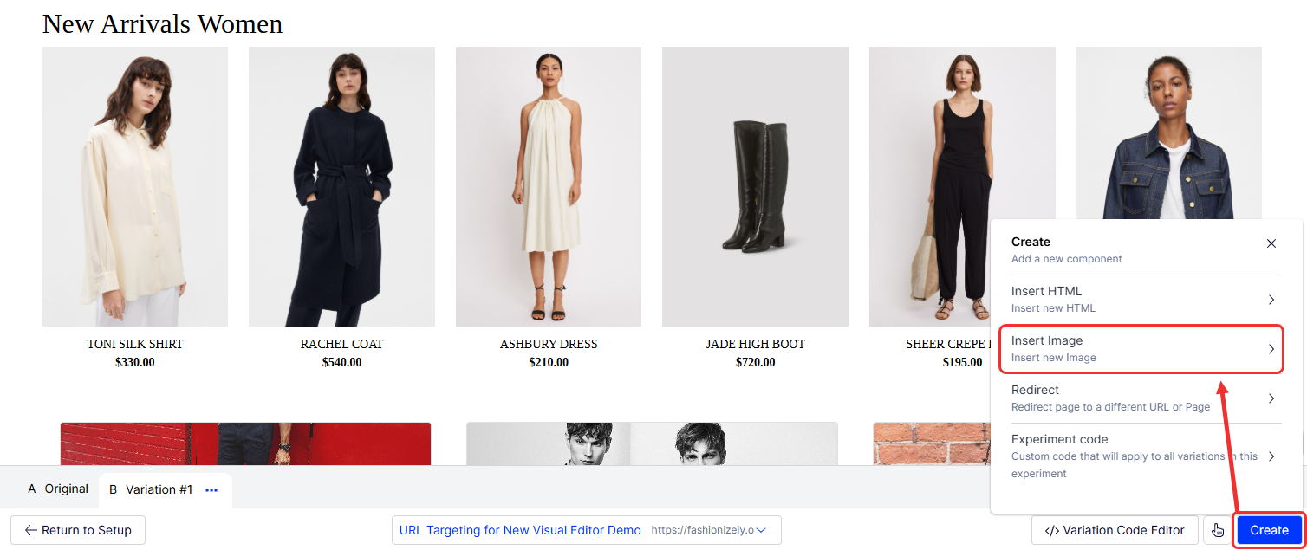Switch to the Variation #1 tab

point(152,490)
